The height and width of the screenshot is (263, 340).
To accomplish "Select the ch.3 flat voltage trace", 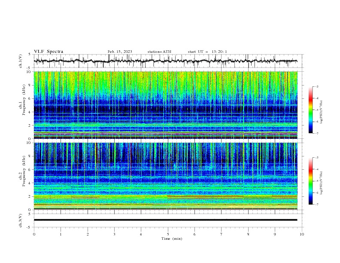I will [x=165, y=220].
